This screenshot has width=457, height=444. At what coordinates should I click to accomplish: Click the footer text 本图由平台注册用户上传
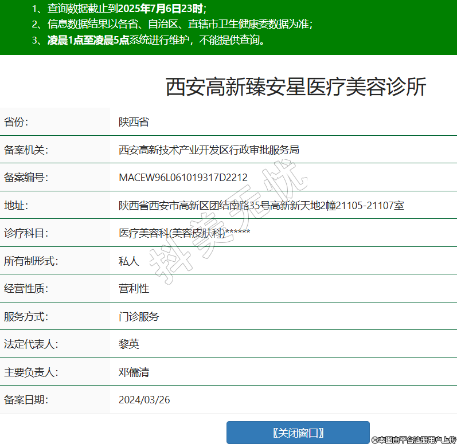413,439
